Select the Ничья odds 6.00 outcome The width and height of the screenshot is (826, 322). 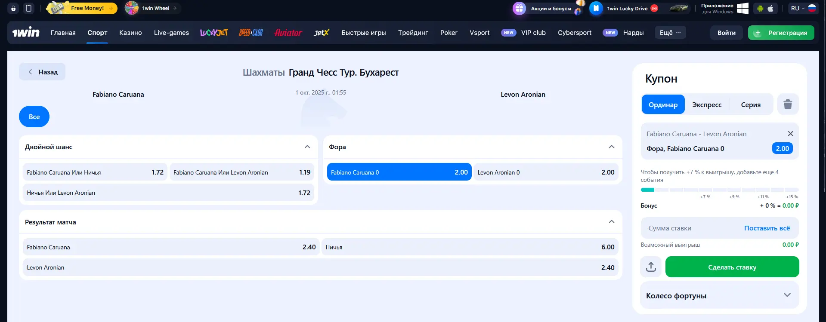coord(470,247)
